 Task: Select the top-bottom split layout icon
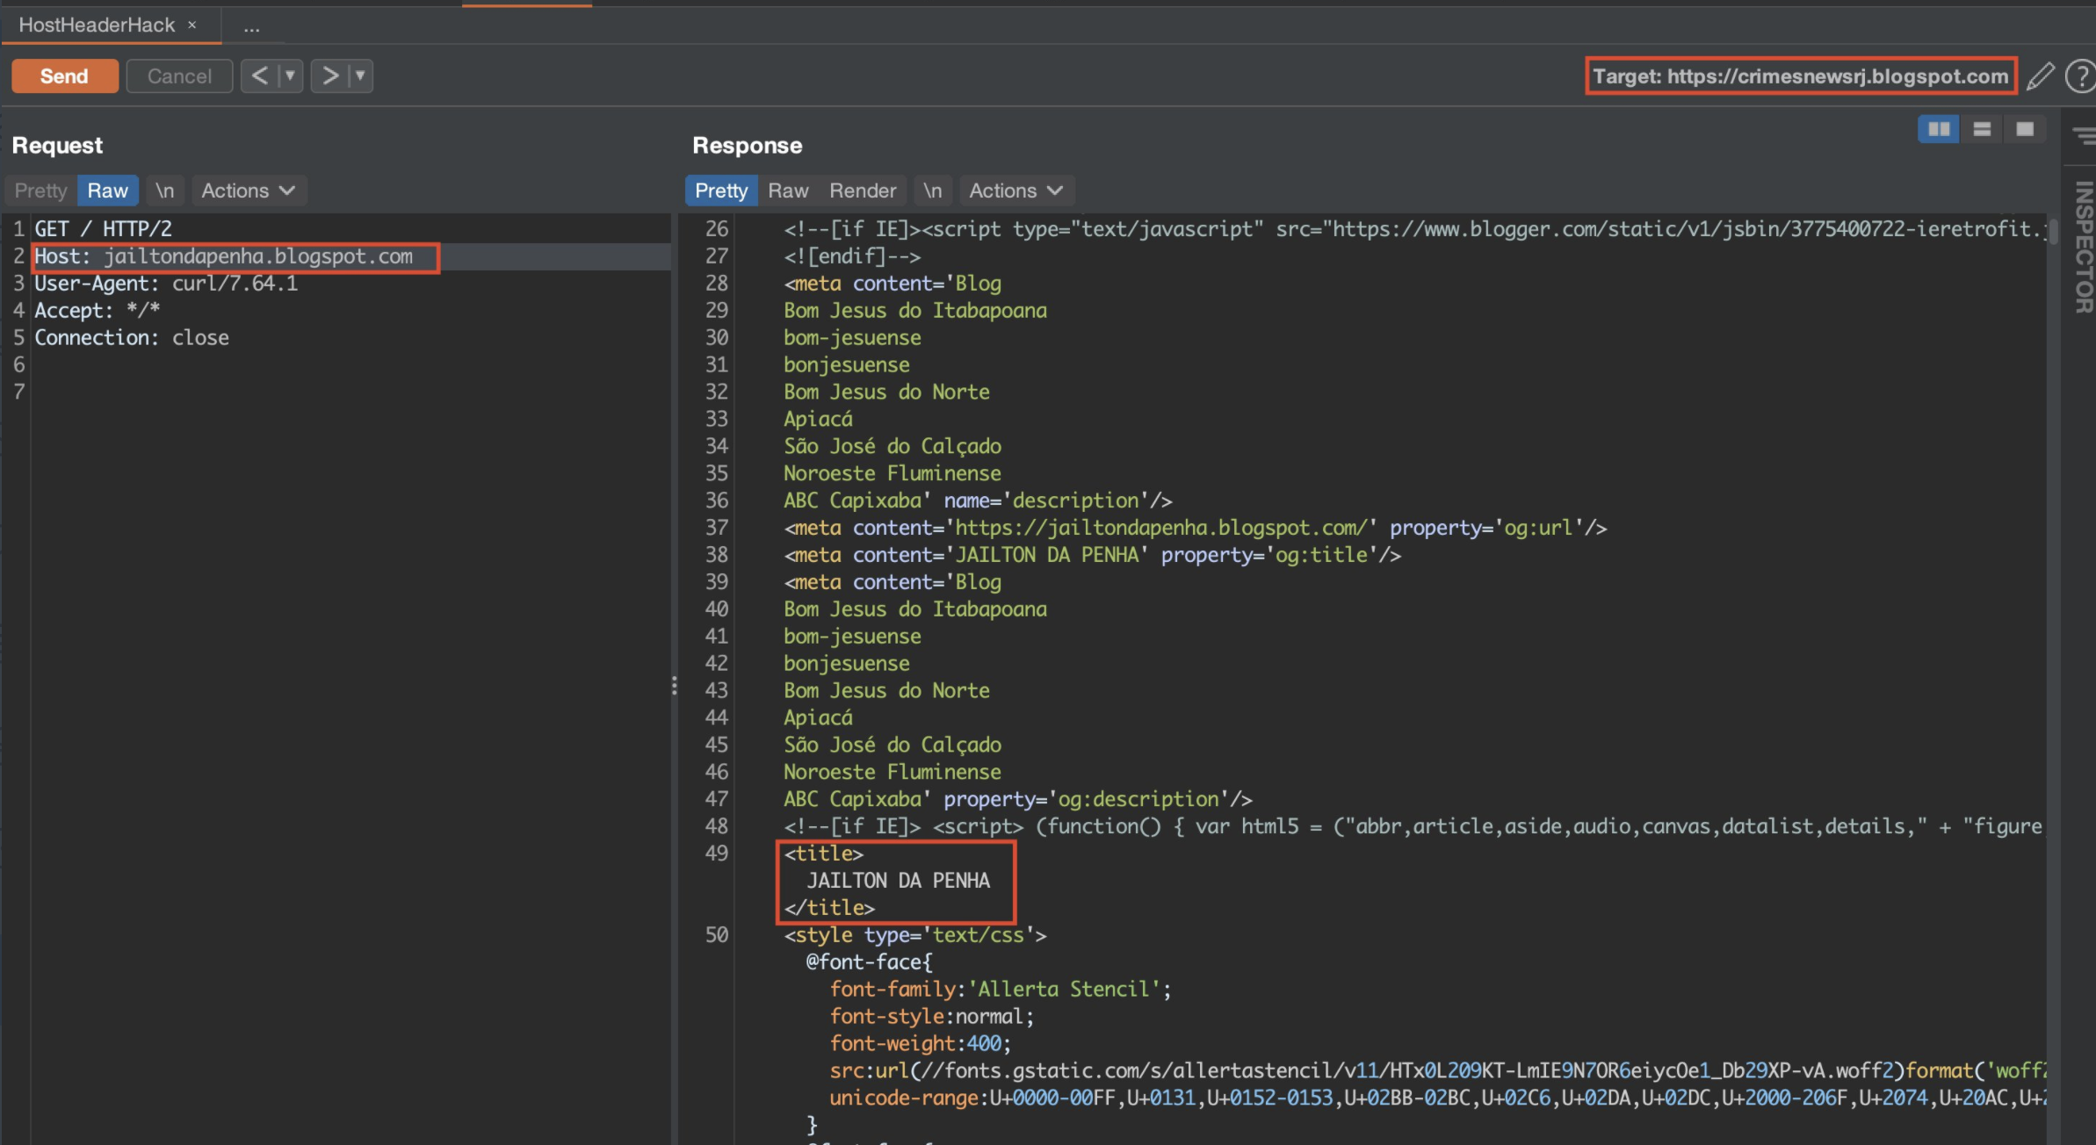(x=1982, y=130)
